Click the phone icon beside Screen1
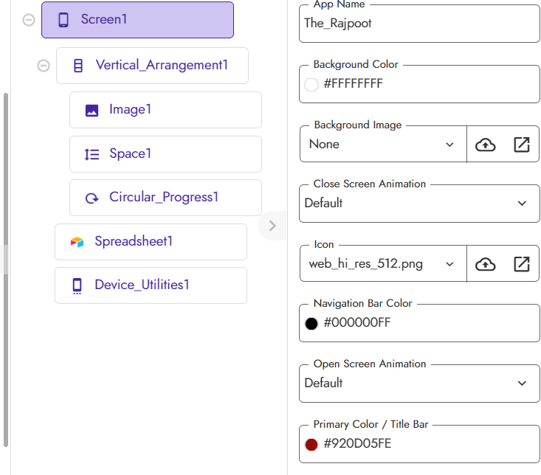 click(63, 20)
